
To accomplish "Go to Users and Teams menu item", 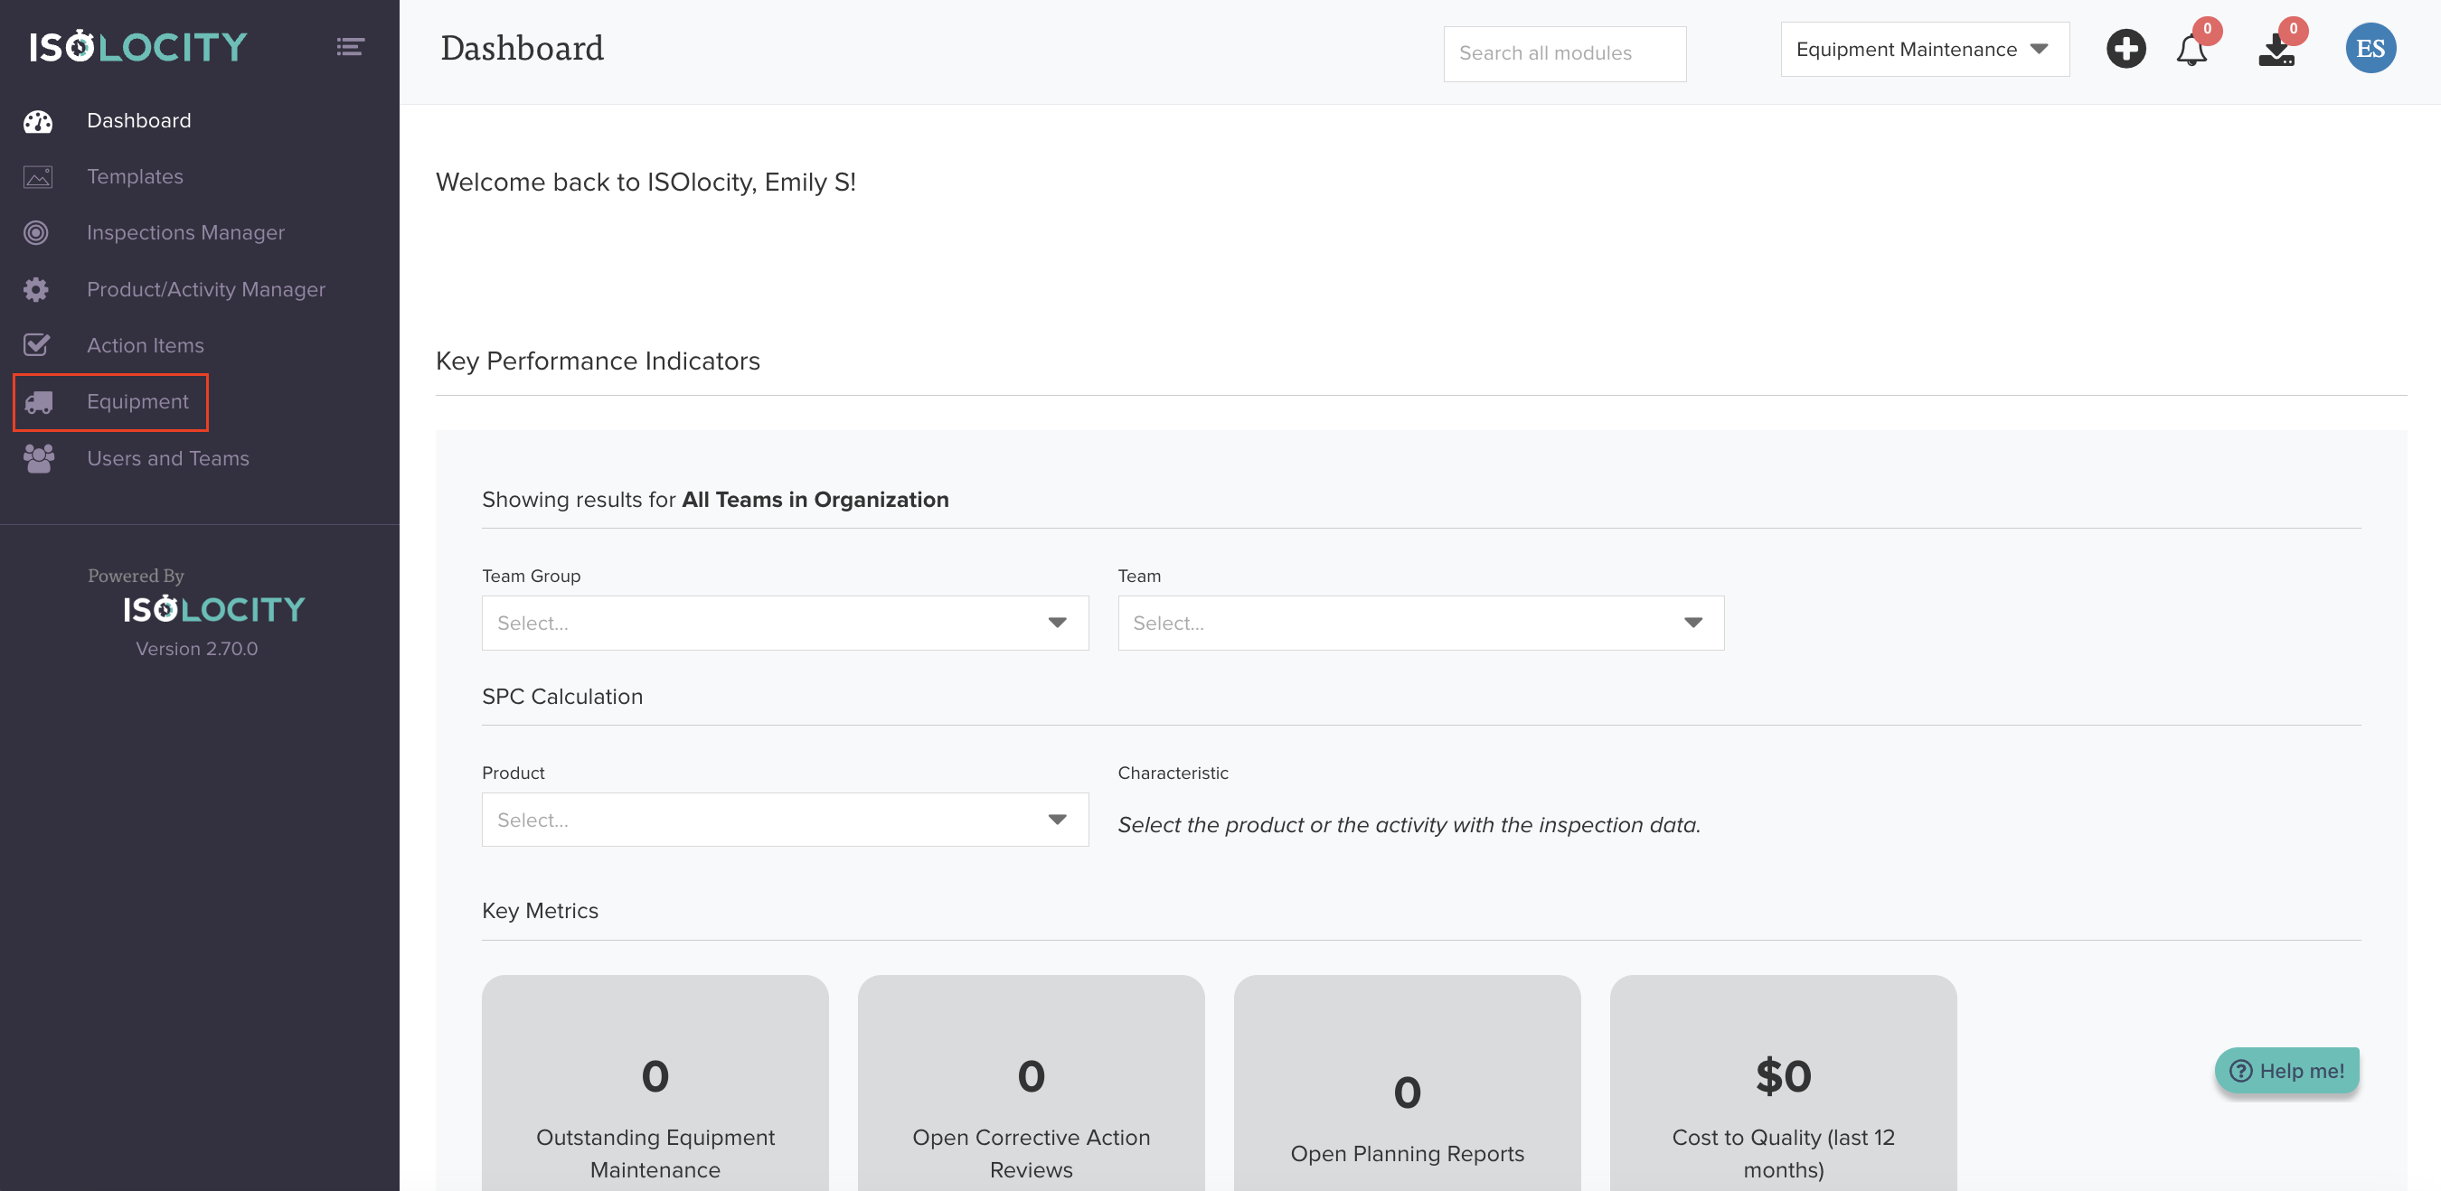I will (x=168, y=458).
